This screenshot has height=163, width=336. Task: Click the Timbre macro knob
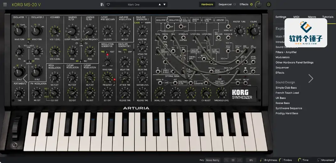coord(281,160)
